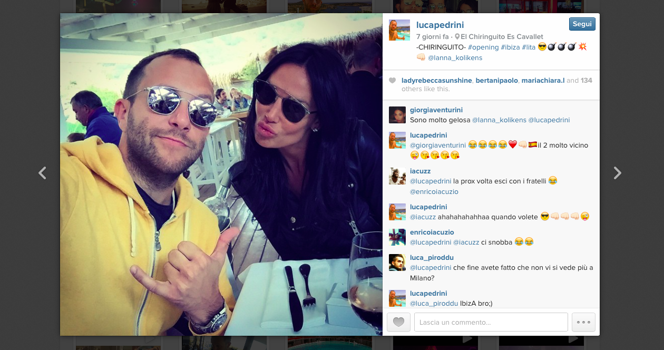Click the comment input field
Screen dimensions: 664x350
[x=491, y=322]
